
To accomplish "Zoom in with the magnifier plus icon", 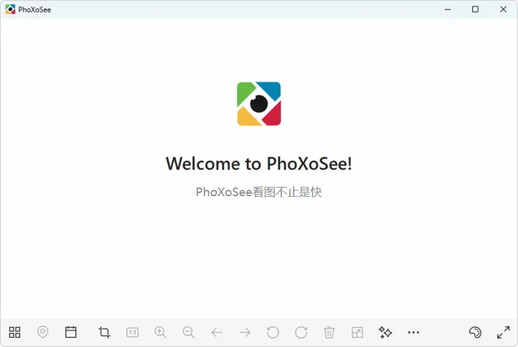I will [x=161, y=333].
